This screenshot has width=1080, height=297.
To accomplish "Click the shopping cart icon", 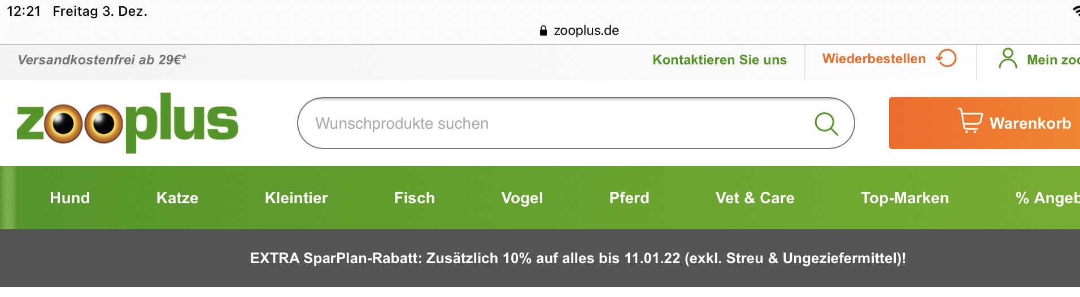I will click(x=970, y=120).
